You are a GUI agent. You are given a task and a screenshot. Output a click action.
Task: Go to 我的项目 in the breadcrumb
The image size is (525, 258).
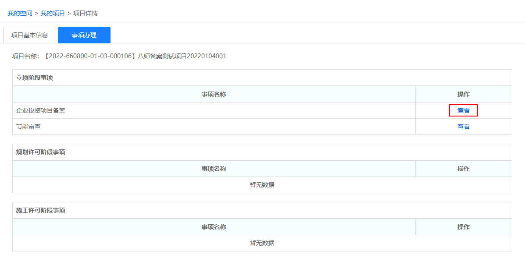point(53,13)
